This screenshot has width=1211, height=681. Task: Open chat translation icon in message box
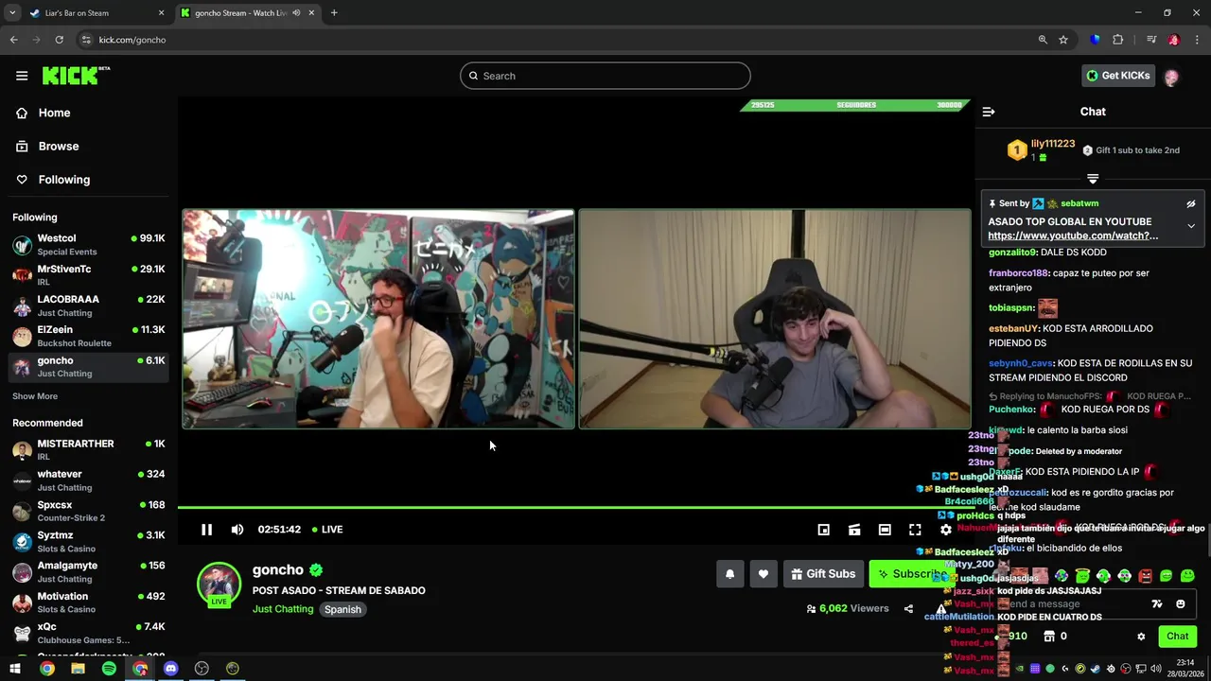tap(1156, 604)
